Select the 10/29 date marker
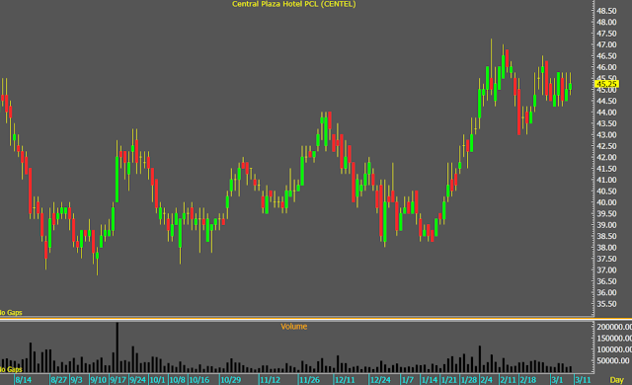 click(230, 380)
